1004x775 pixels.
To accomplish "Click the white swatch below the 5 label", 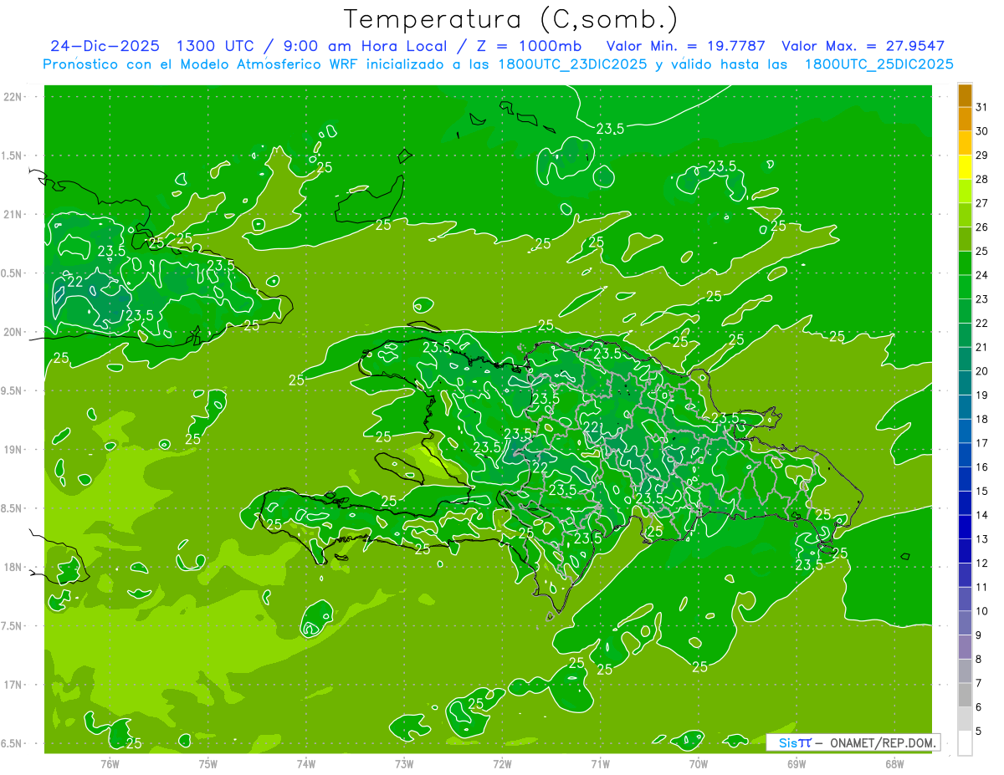I will click(966, 742).
